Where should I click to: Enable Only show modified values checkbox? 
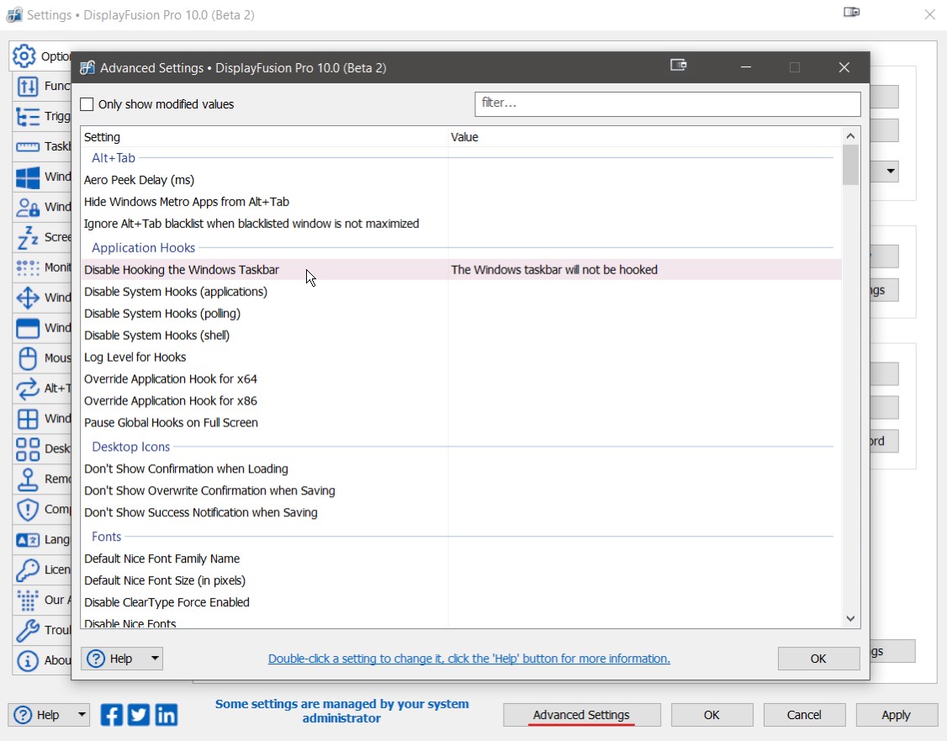87,105
